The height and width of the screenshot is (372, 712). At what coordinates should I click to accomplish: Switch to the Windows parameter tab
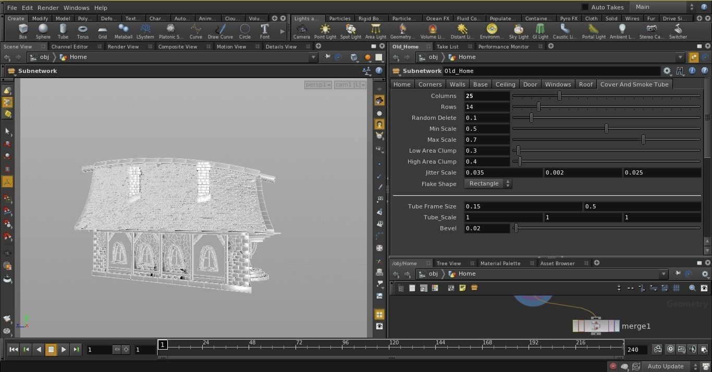click(x=558, y=84)
